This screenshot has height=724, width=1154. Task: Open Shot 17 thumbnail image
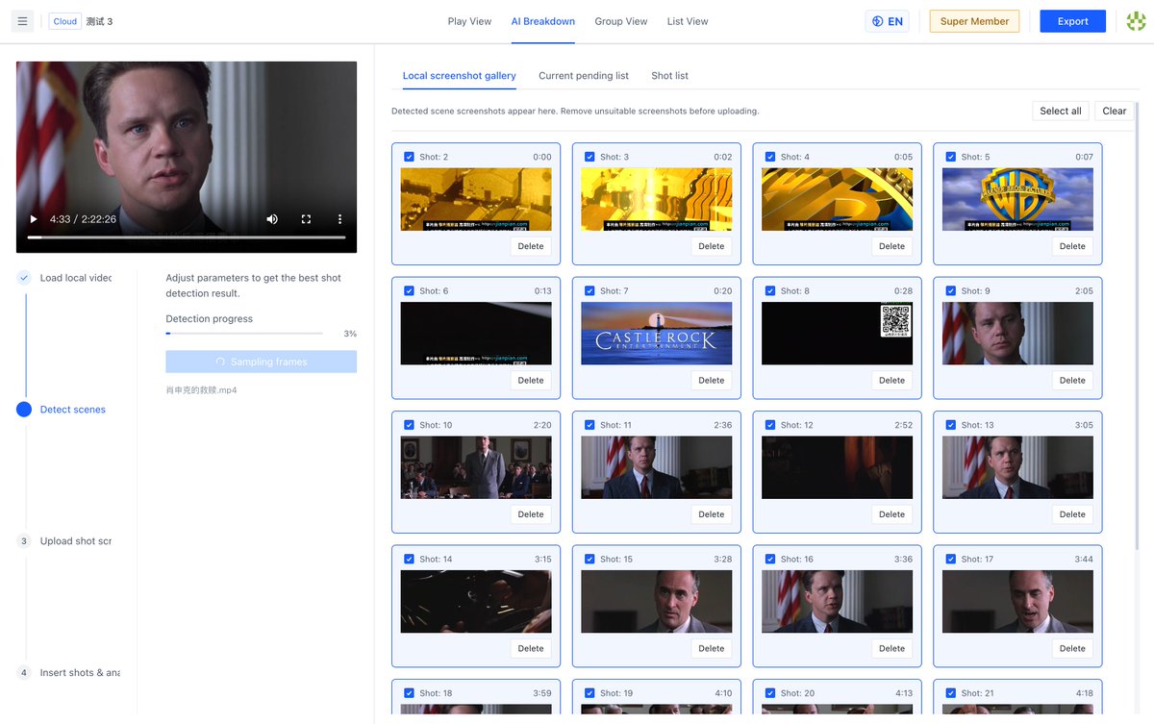click(x=1017, y=601)
